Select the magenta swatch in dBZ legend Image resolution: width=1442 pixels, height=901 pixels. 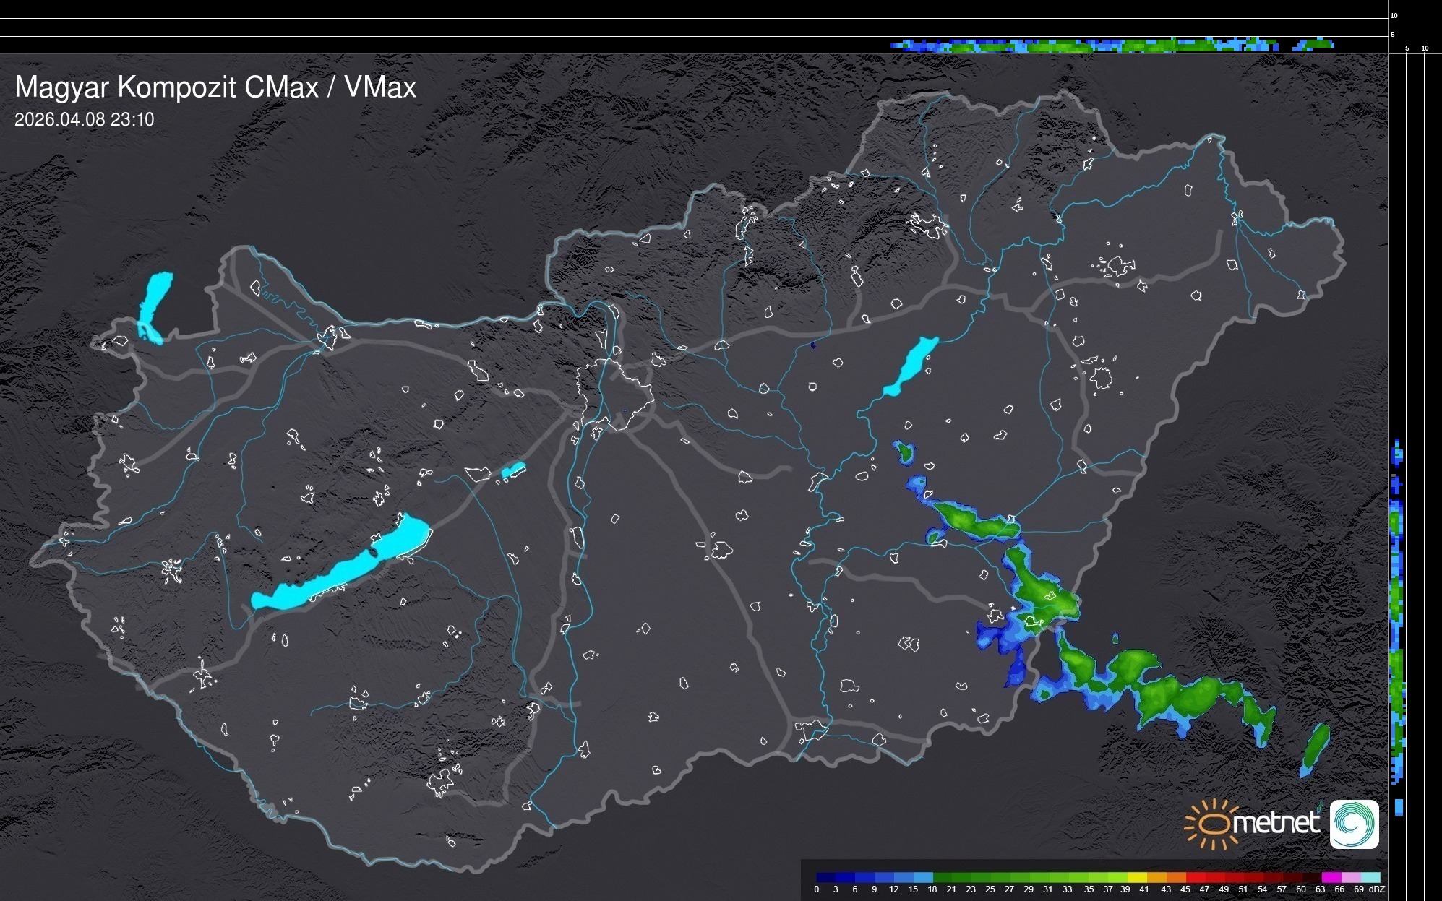[x=1331, y=877]
